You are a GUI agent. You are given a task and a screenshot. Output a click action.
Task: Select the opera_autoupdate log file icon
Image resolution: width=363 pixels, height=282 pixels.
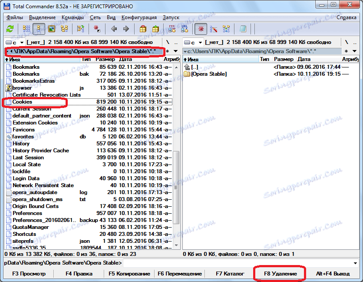[9, 192]
